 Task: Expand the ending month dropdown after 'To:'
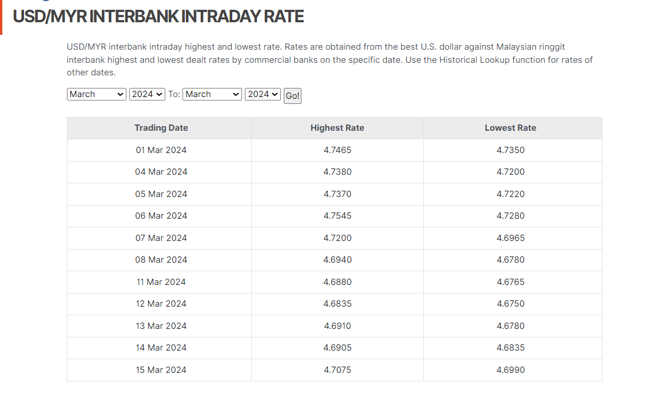click(212, 94)
